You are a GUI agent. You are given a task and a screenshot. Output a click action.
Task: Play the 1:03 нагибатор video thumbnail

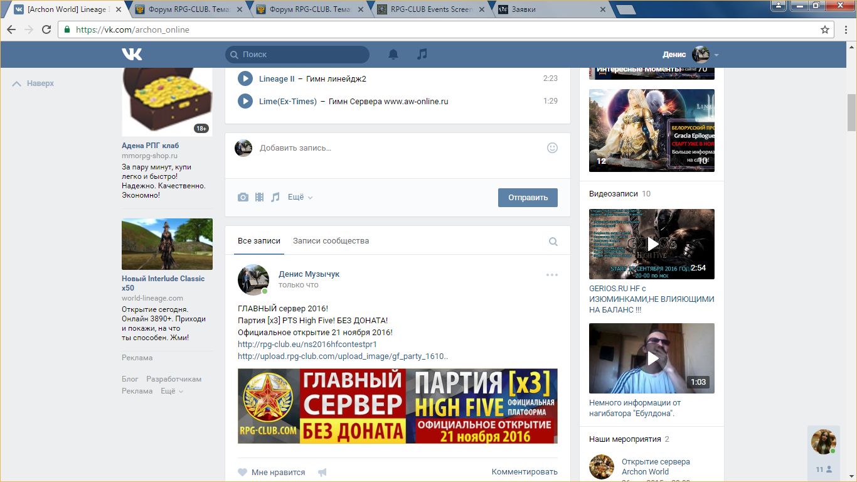[652, 358]
